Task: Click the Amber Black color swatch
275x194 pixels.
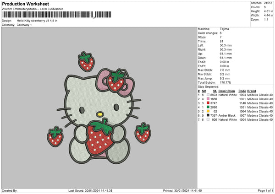Action: coord(208,115)
